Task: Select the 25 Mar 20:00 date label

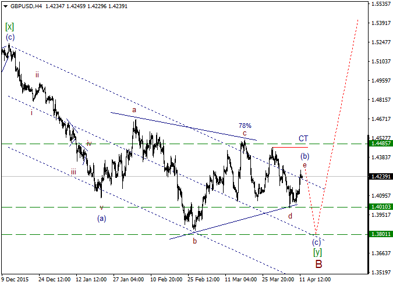Action: 278,279
